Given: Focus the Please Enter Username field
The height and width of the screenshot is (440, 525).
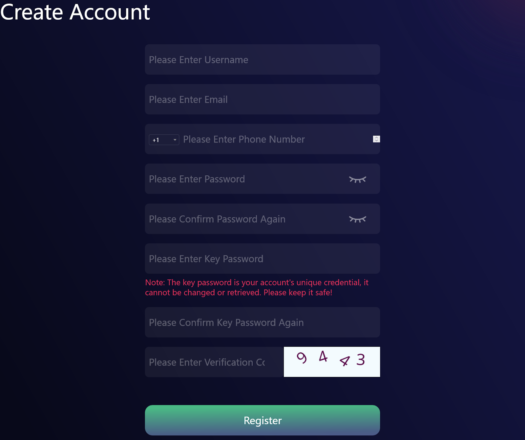Looking at the screenshot, I should (x=262, y=60).
